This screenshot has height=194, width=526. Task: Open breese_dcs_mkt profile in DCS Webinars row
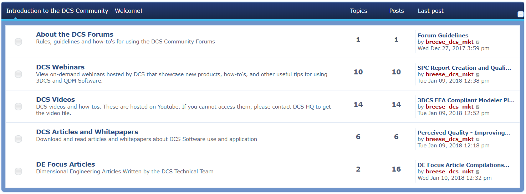tap(449, 74)
